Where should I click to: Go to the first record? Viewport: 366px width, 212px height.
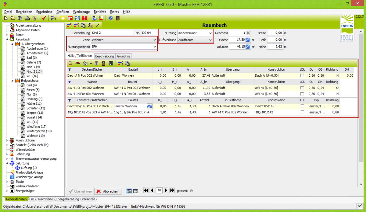click(146, 190)
